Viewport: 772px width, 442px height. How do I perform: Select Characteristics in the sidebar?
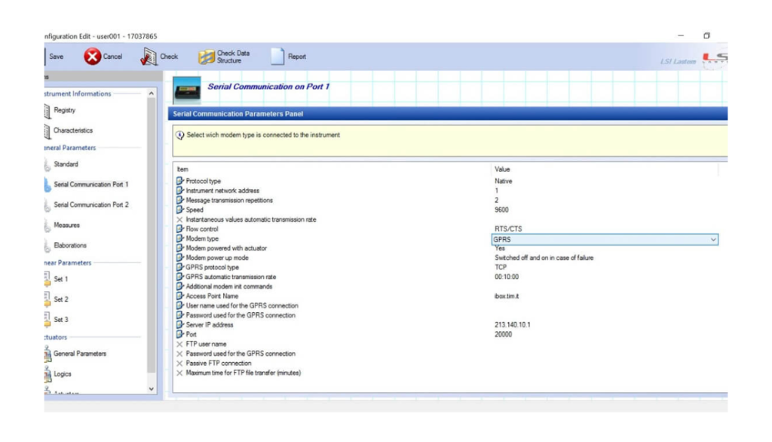[x=72, y=130]
